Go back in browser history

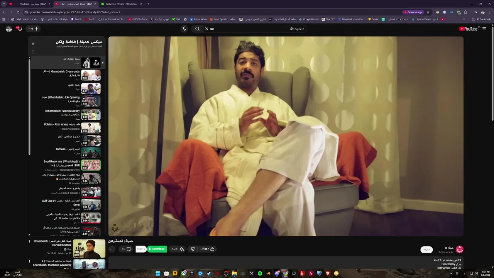(x=4, y=12)
